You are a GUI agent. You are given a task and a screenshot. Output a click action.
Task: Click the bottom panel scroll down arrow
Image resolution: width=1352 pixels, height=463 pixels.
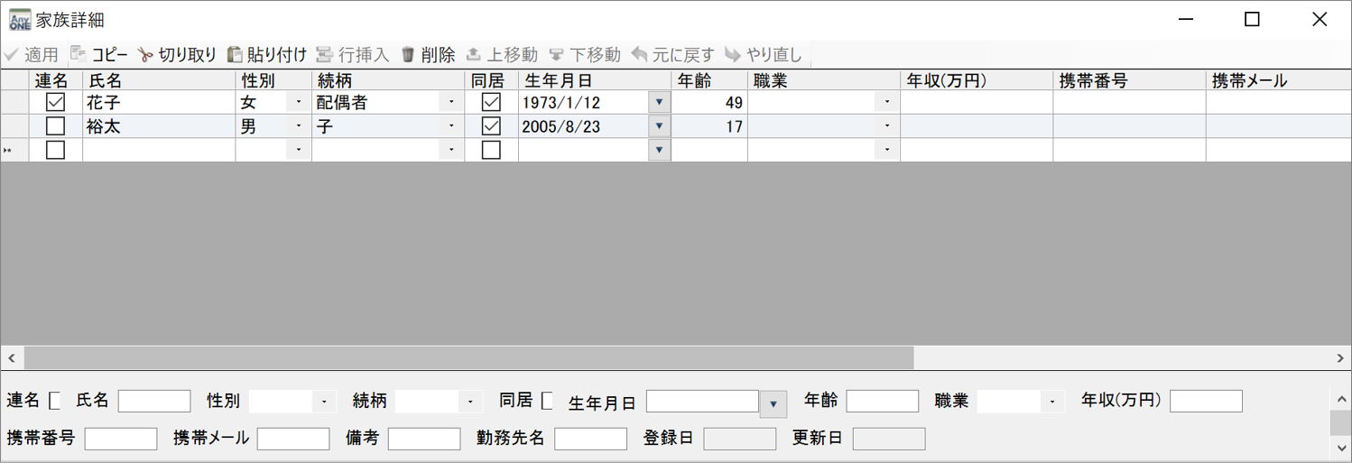[1340, 448]
